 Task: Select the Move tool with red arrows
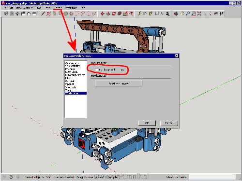point(102,14)
